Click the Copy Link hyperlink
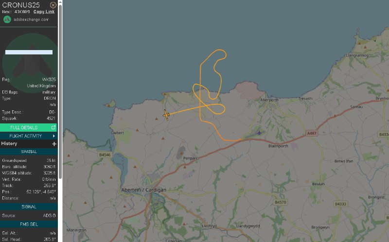The height and width of the screenshot is (242, 389). [44, 12]
